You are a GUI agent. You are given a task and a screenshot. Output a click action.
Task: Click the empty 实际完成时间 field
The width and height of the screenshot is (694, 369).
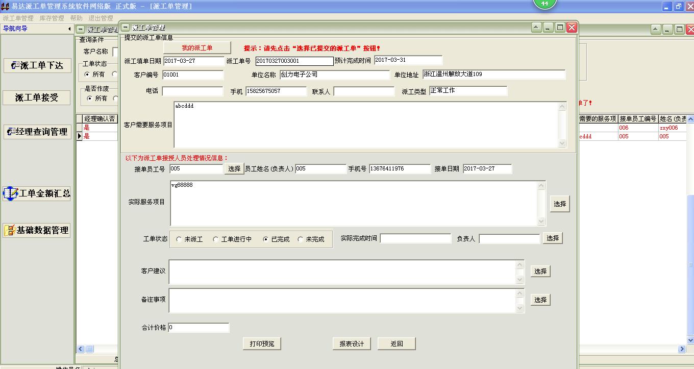pyautogui.click(x=416, y=238)
